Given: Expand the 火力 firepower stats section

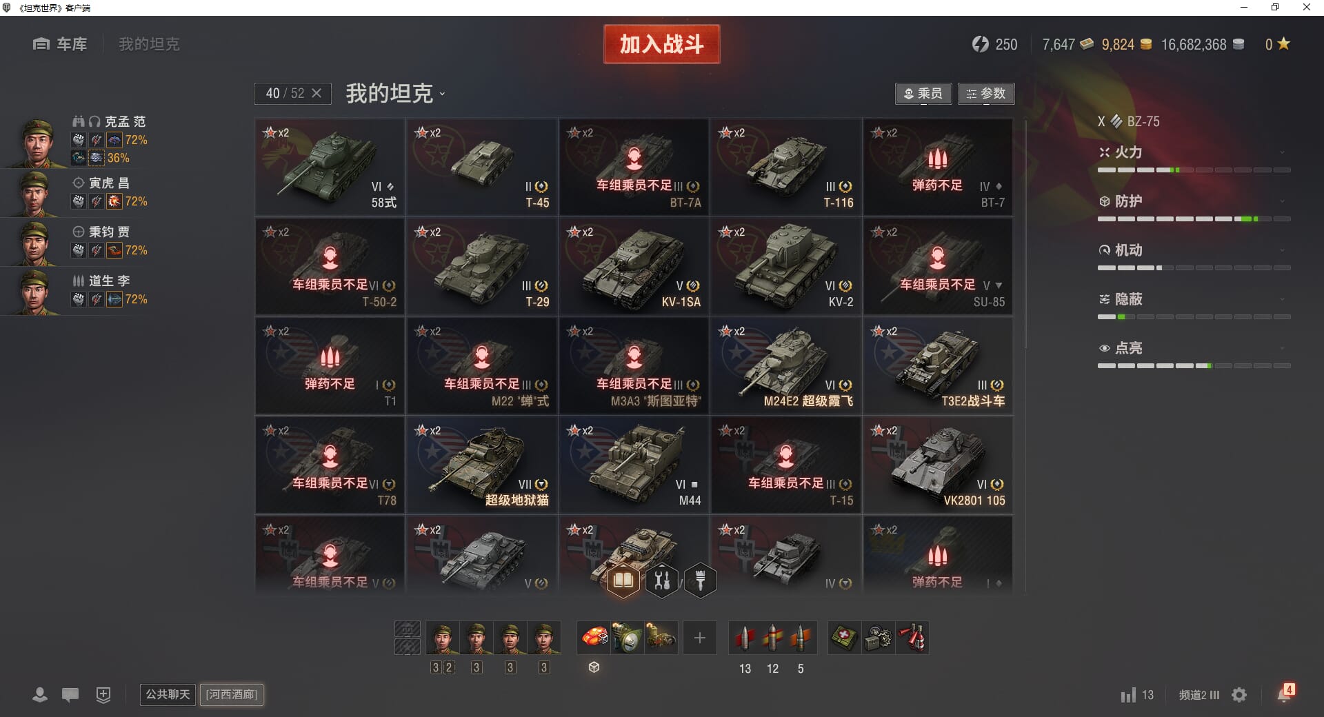Looking at the screenshot, I should click(1194, 152).
